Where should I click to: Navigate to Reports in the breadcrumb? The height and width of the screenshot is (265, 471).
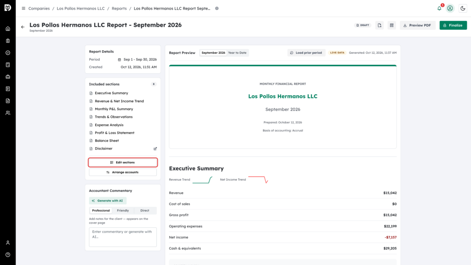[119, 8]
